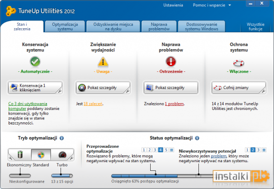Open the 18 zaleceń link
Viewport: 274px width, 189px height.
coord(93,104)
